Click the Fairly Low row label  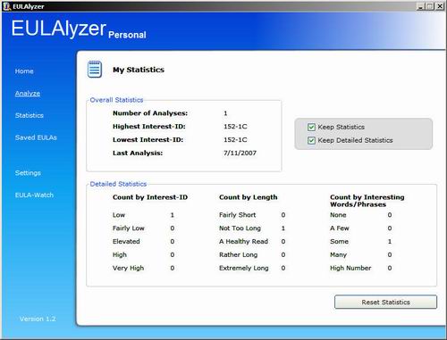(129, 228)
